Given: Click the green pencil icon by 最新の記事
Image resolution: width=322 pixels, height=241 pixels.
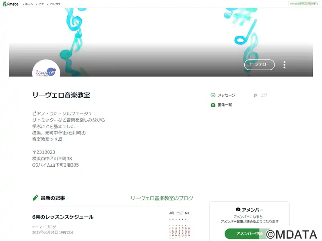Looking at the screenshot, I should [x=35, y=198].
